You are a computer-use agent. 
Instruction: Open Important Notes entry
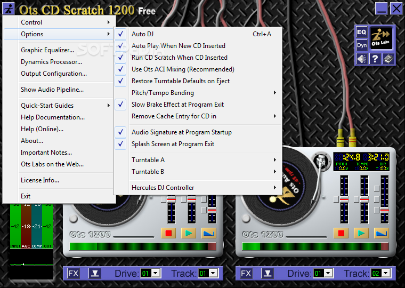tap(59, 153)
